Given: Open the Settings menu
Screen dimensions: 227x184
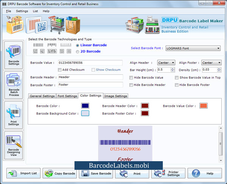Looking at the screenshot, I should [x=22, y=11].
